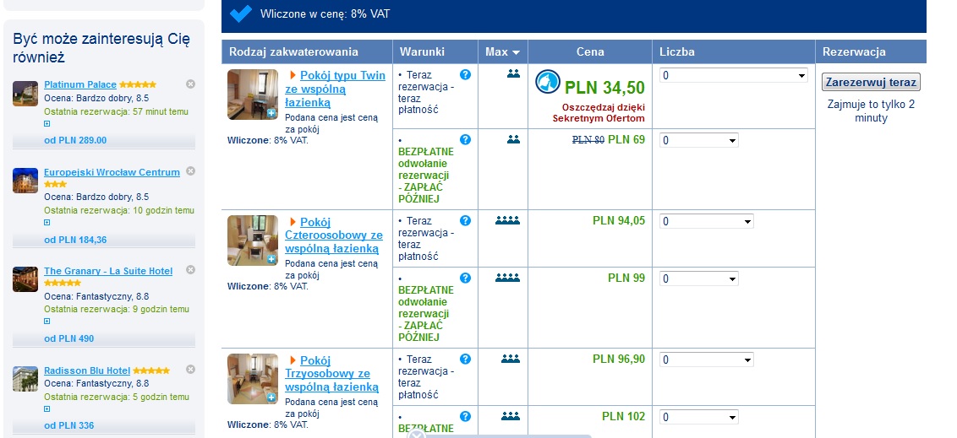Click the PLN 34,50 price
This screenshot has width=957, height=438.
point(604,88)
